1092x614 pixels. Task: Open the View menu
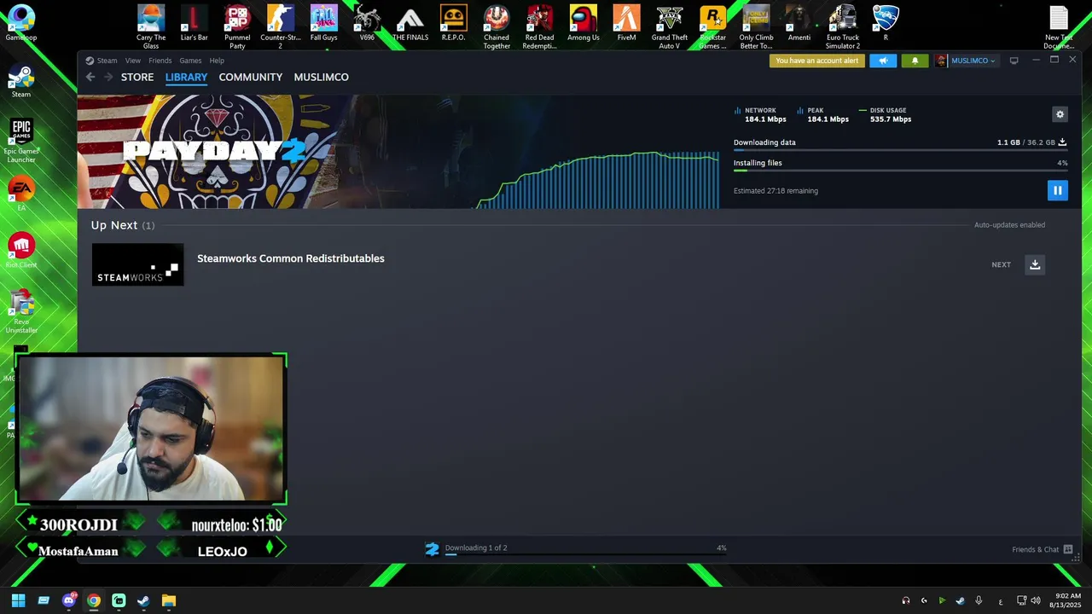click(133, 61)
